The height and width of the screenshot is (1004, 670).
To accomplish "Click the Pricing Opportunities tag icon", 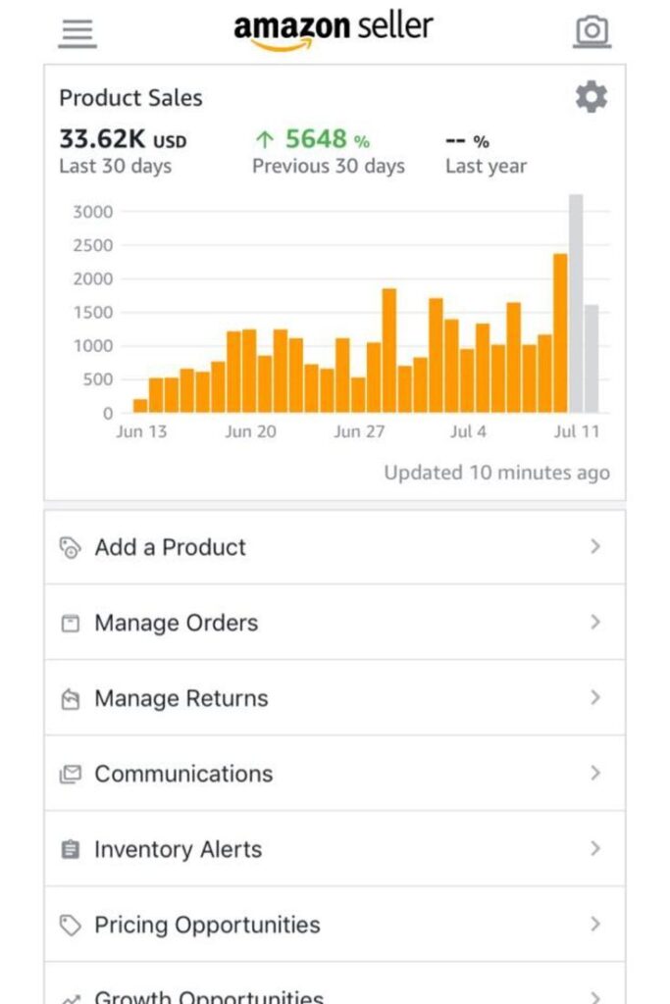I will click(70, 926).
